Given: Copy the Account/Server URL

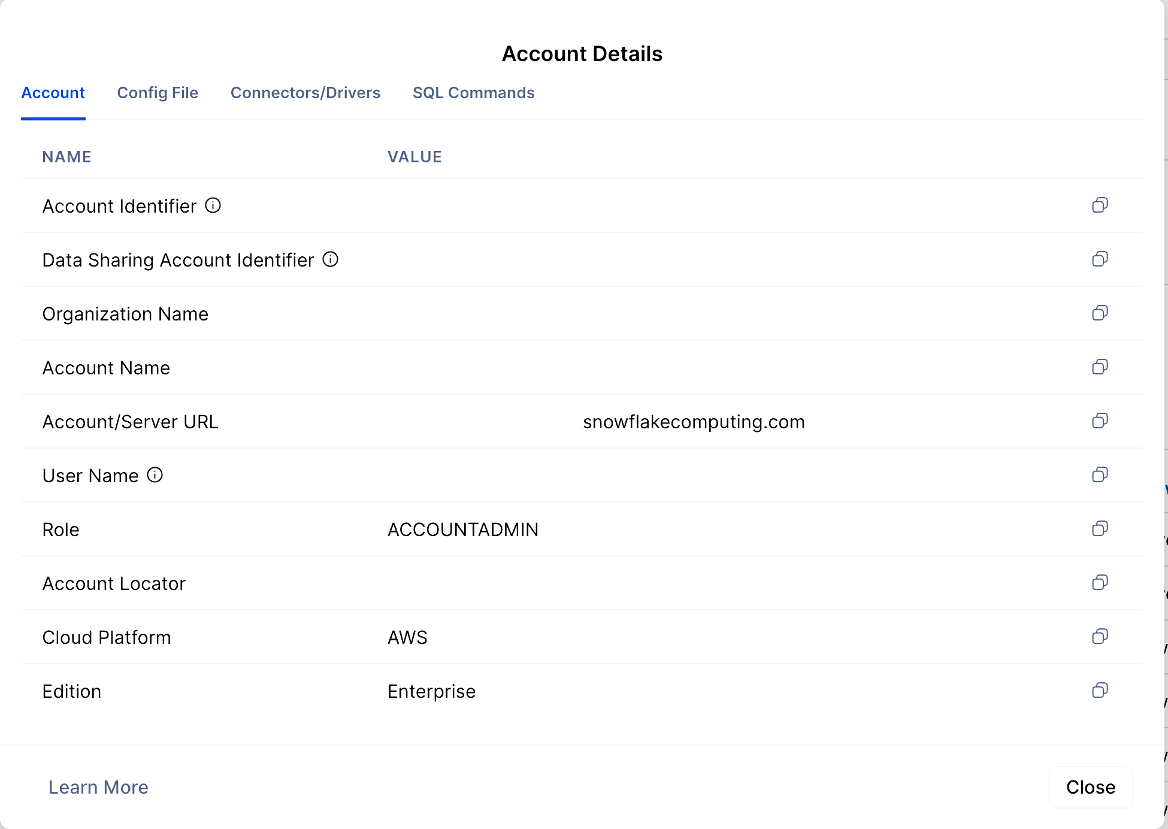Looking at the screenshot, I should (1100, 421).
